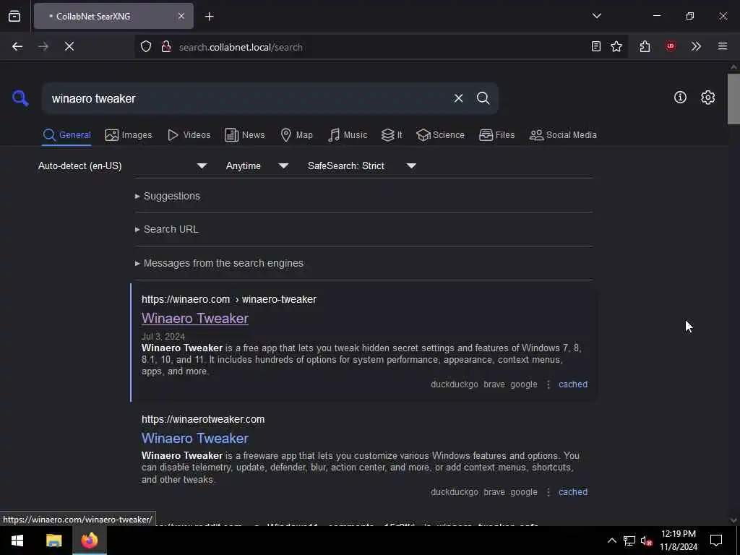Screen dimensions: 740x555
Task: Open File Explorer from taskbar
Action: [53, 541]
